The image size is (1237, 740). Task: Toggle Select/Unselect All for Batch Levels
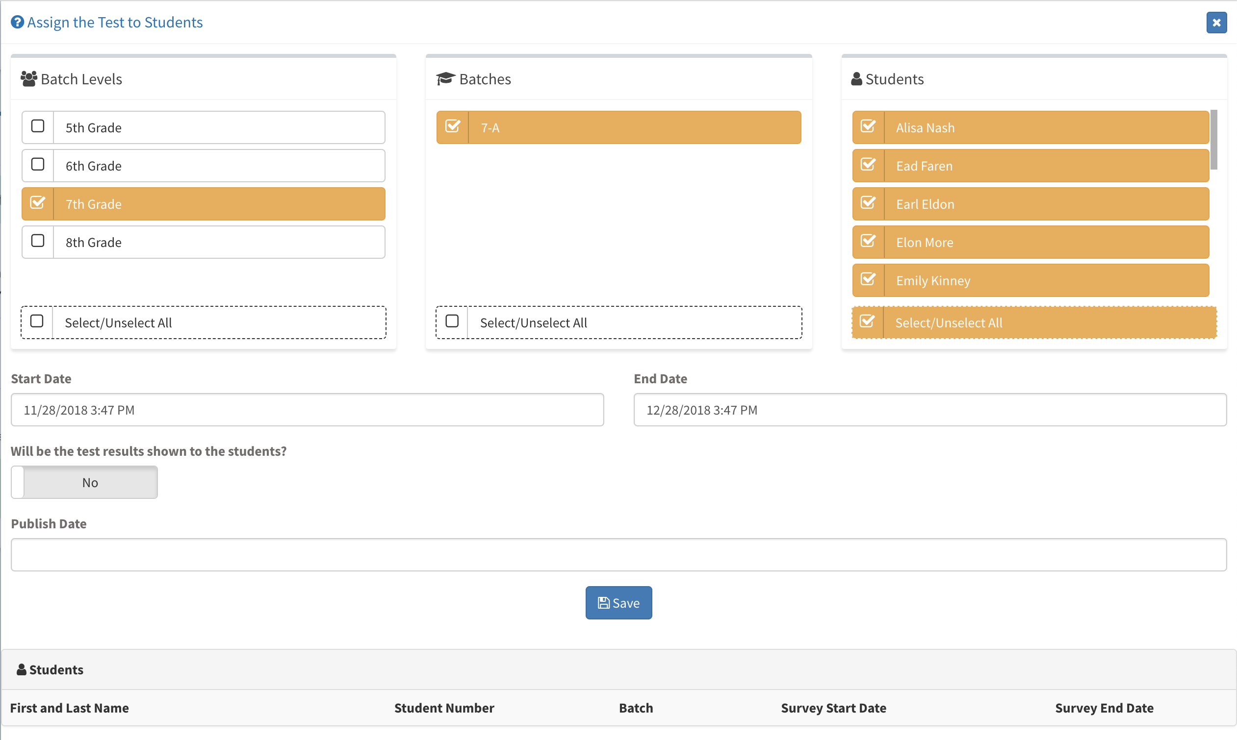point(37,321)
